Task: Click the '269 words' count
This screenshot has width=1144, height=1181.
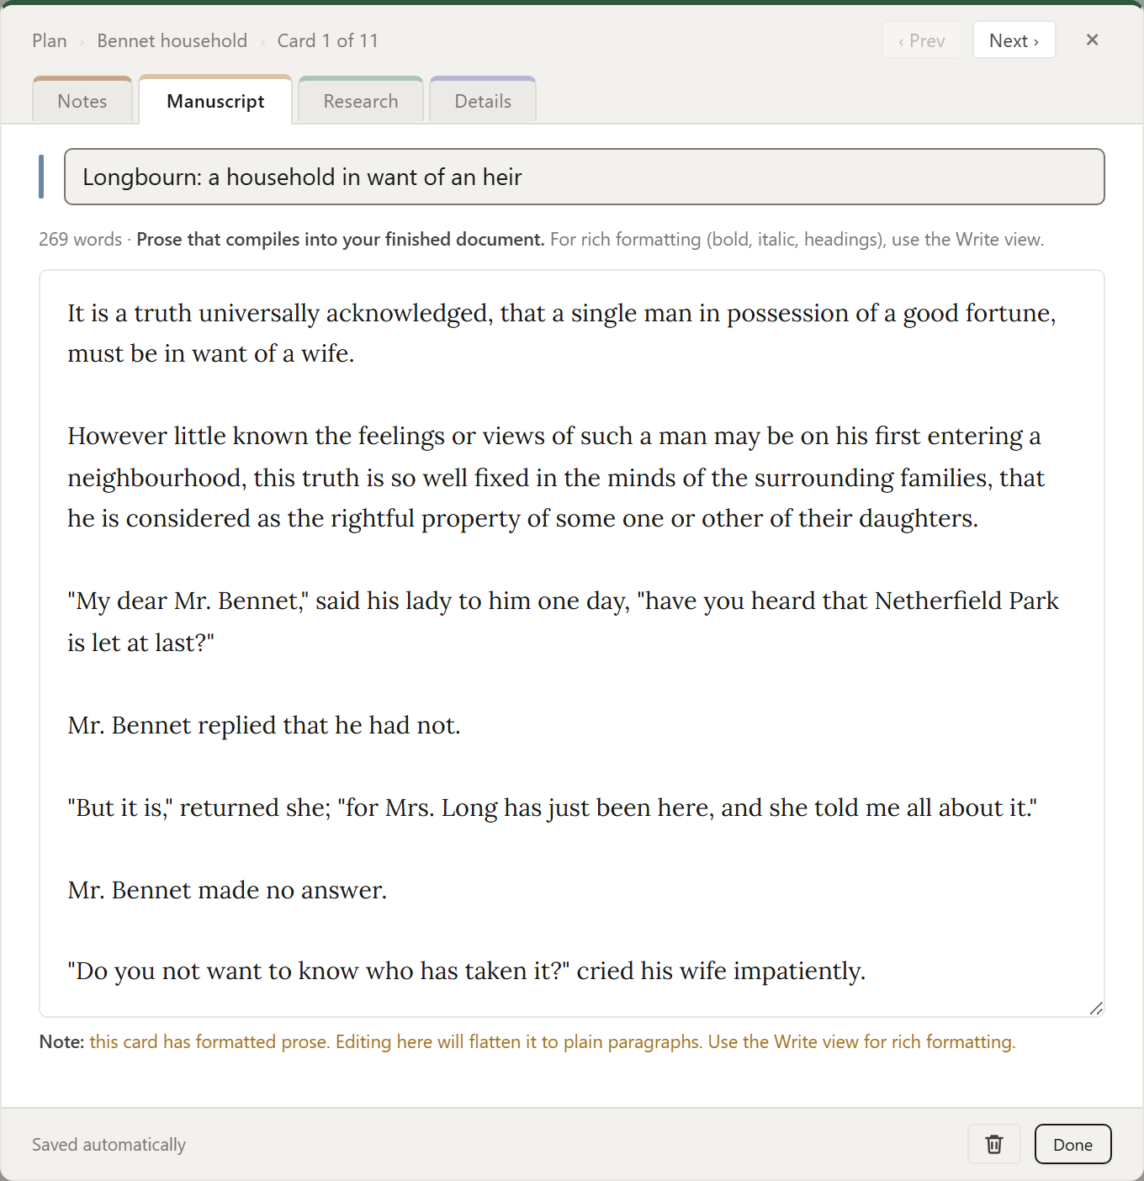Action: click(x=80, y=239)
